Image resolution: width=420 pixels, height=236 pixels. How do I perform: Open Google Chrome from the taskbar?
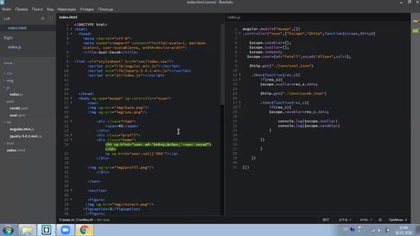coord(84,230)
